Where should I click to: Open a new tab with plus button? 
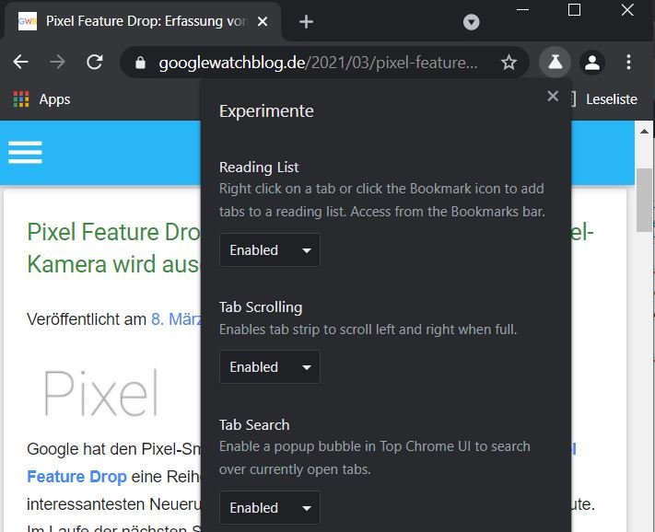point(307,22)
